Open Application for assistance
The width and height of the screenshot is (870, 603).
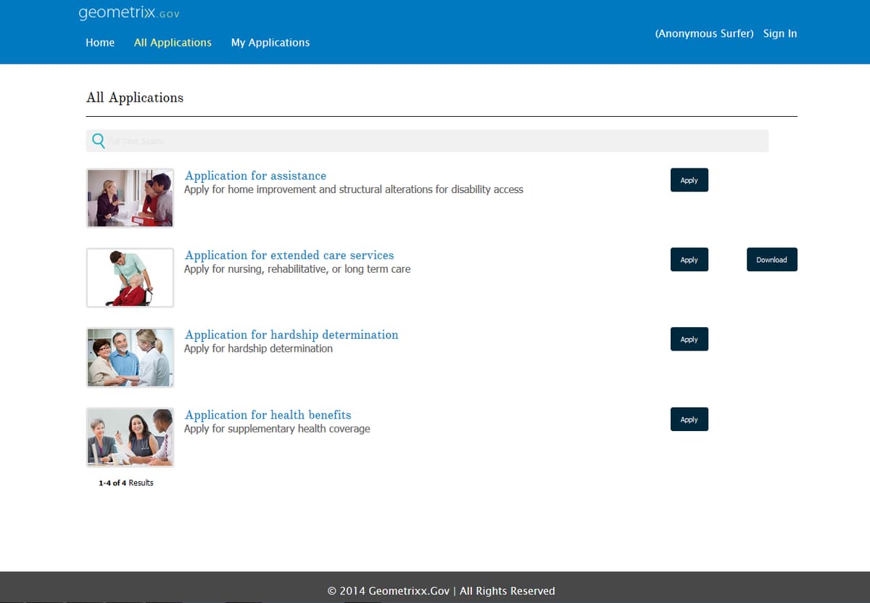(255, 176)
